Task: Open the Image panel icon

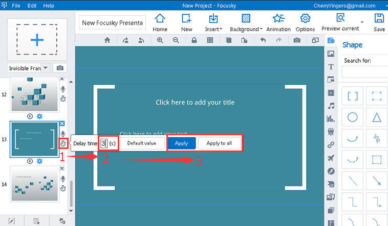Action: click(331, 54)
